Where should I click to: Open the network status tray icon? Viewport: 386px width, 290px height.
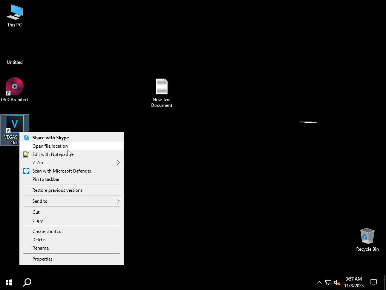click(328, 282)
